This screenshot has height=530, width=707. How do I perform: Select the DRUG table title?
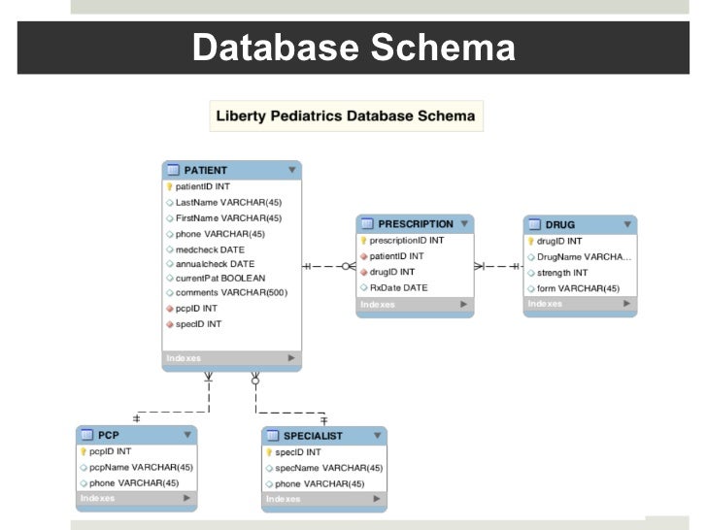(x=560, y=225)
